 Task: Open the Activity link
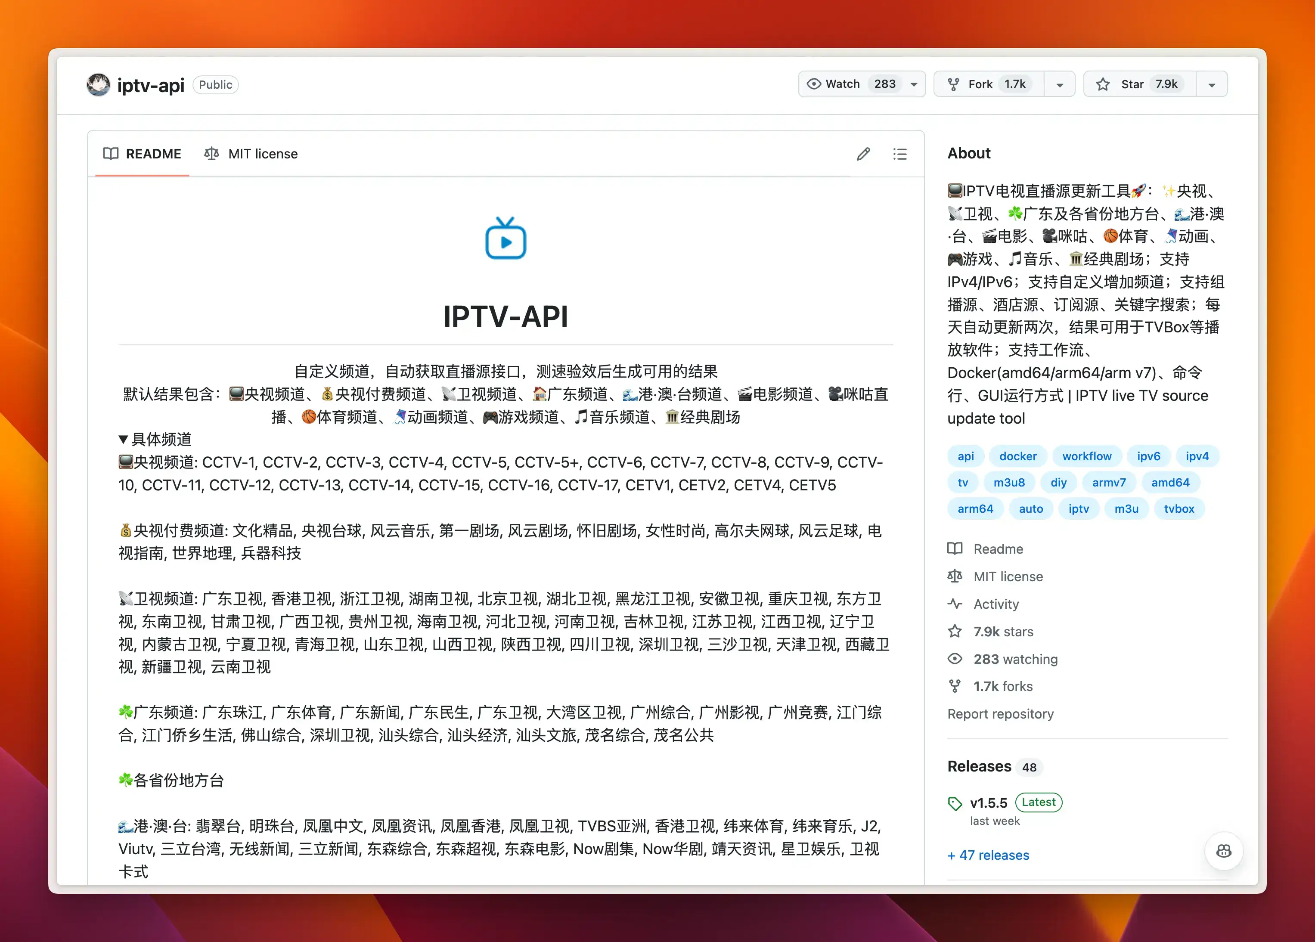coord(996,604)
